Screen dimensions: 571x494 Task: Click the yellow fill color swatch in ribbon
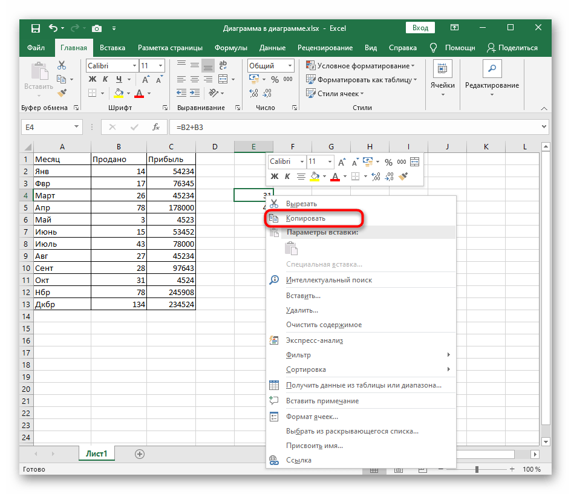(x=119, y=93)
